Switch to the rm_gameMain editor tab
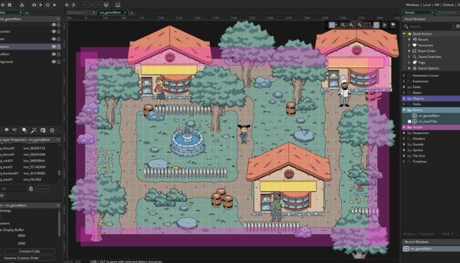 109,12
